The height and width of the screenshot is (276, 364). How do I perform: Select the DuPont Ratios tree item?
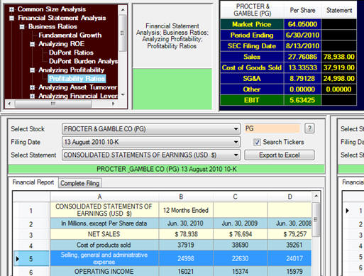point(71,53)
